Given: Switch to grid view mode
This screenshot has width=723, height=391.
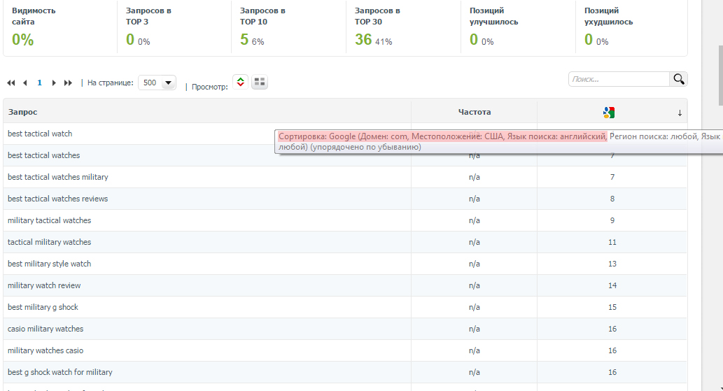Looking at the screenshot, I should 260,82.
